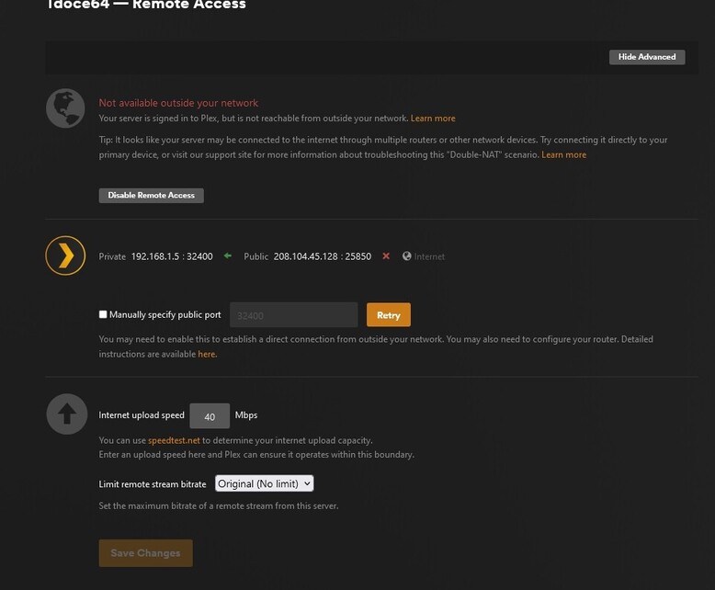Click the Internet upload speed field
The image size is (715, 590).
tap(210, 416)
